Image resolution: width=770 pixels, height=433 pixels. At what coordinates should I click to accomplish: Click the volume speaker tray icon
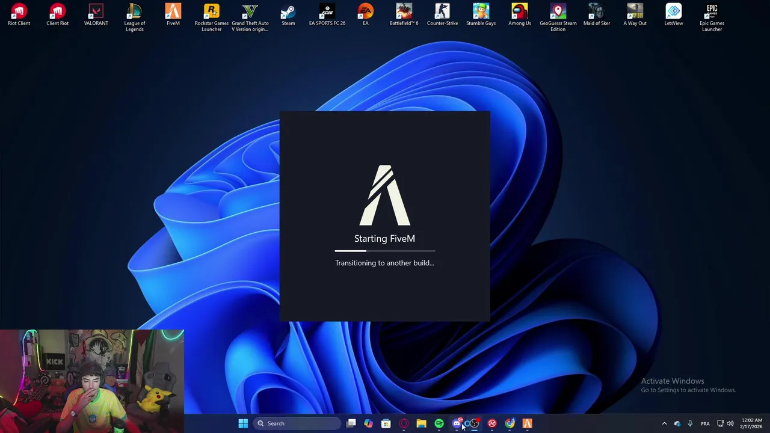[730, 423]
